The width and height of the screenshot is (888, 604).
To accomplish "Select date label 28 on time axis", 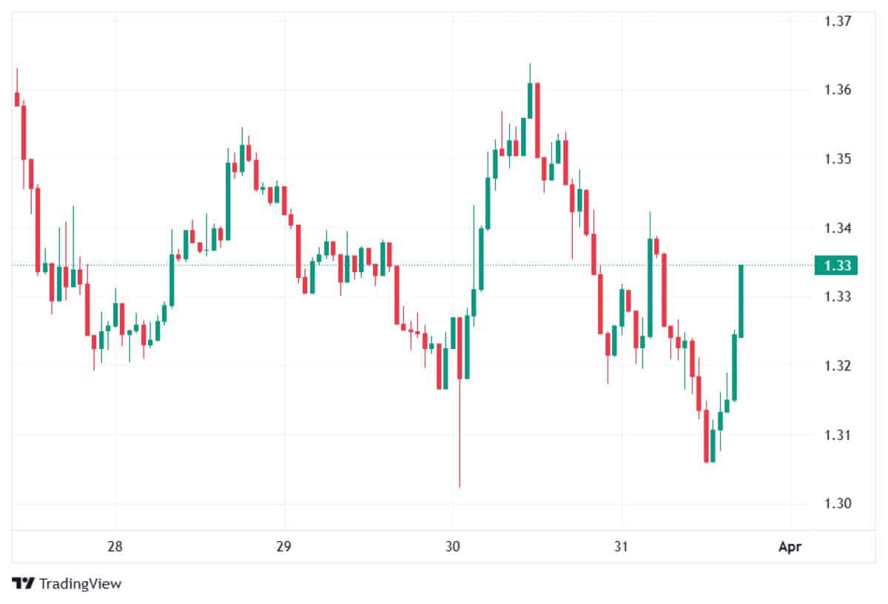I will (x=115, y=547).
